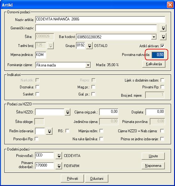Viewport: 175px width, 186px height.
Task: Check the Privatni Rp checkbox
Action: pos(162,87)
